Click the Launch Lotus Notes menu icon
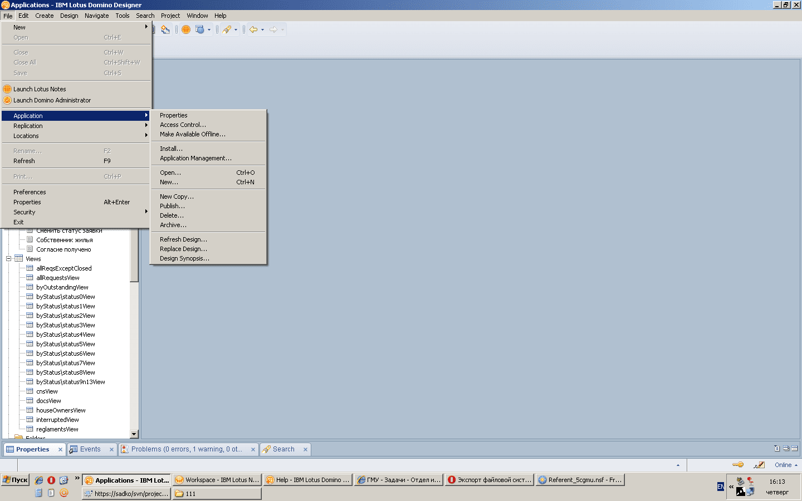 pyautogui.click(x=7, y=89)
